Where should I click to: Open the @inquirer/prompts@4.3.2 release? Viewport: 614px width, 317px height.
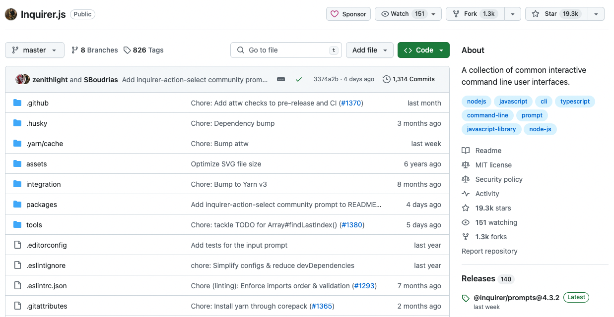click(x=516, y=298)
